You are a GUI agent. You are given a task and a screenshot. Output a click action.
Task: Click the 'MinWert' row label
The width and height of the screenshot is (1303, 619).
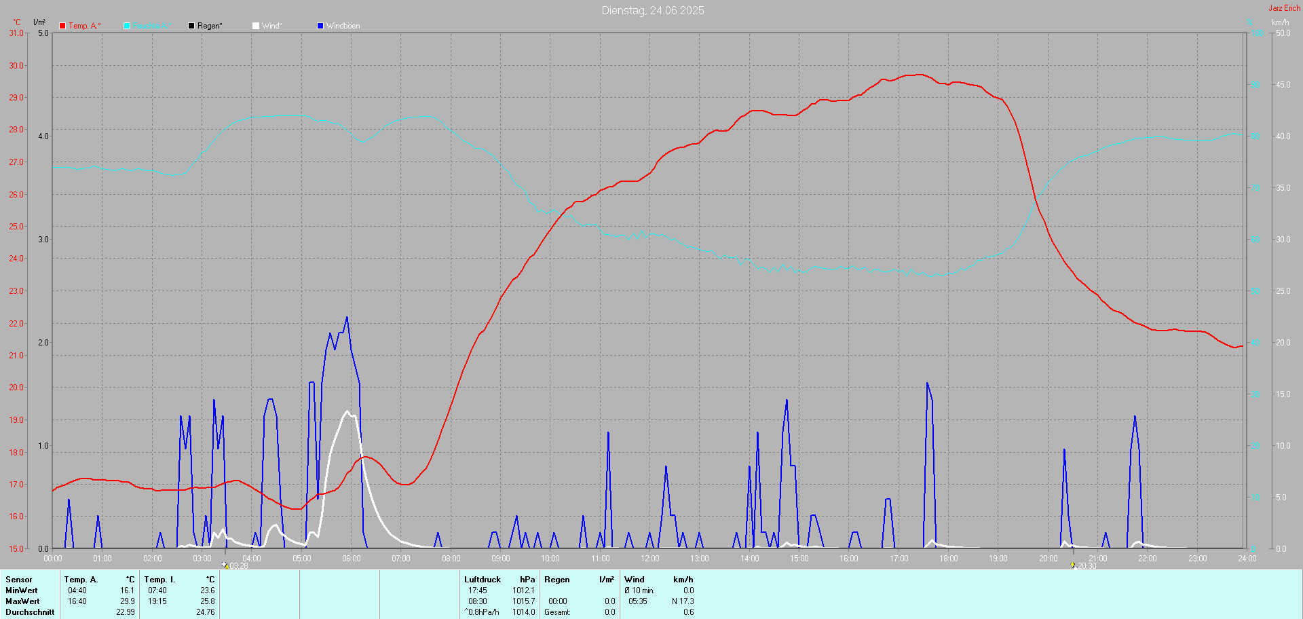click(22, 590)
